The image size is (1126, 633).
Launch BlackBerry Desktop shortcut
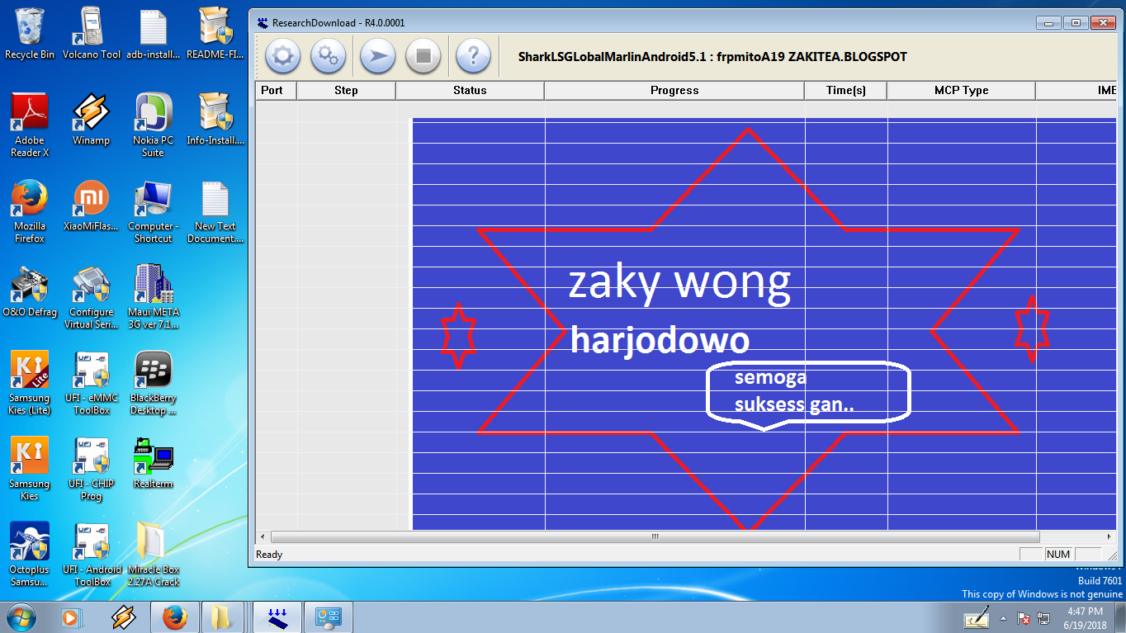click(x=153, y=382)
